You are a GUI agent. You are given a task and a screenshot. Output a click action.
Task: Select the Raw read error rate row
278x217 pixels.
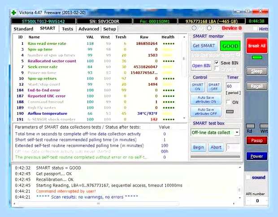(96, 43)
